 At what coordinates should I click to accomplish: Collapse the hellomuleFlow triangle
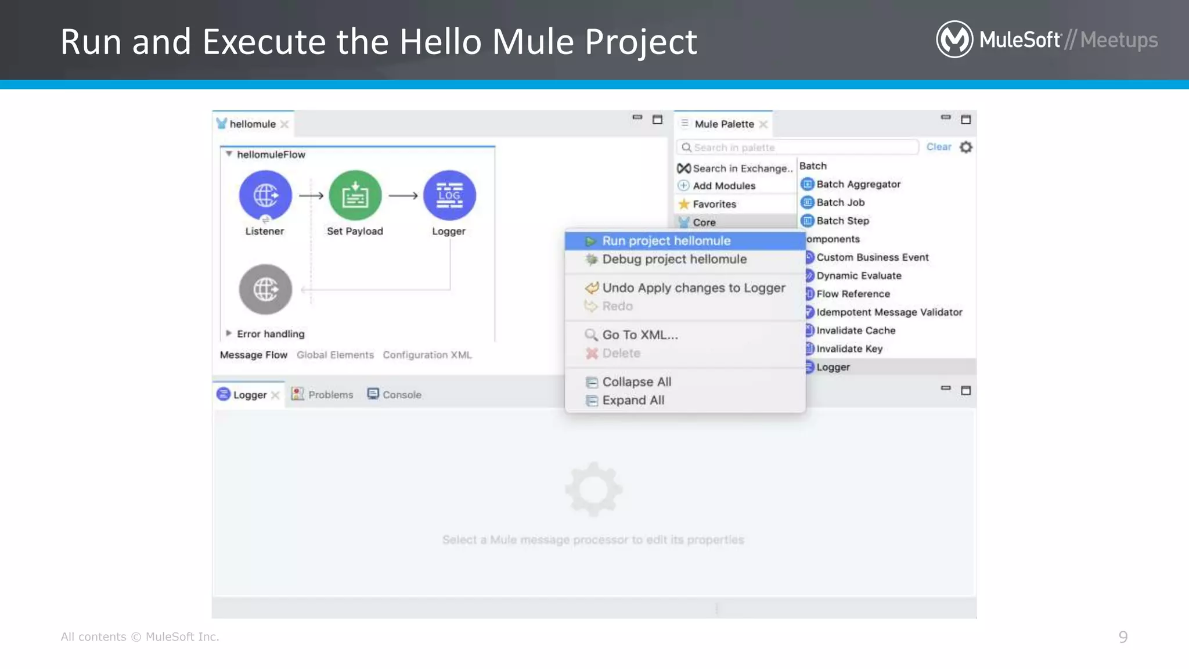pos(229,154)
